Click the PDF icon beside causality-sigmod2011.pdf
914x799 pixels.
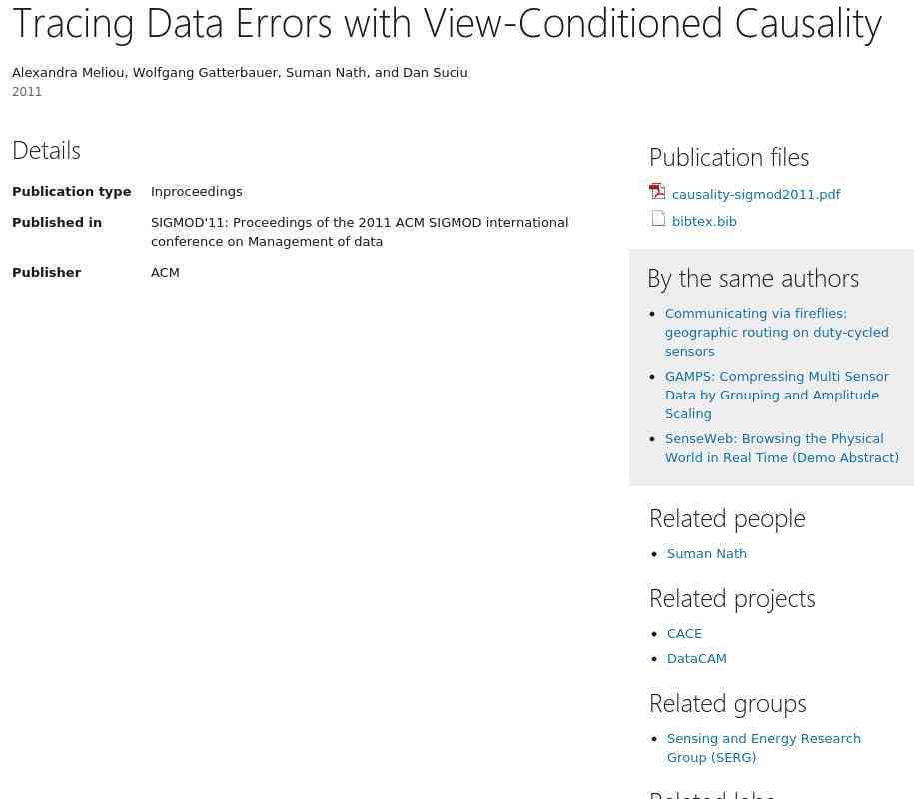[657, 191]
